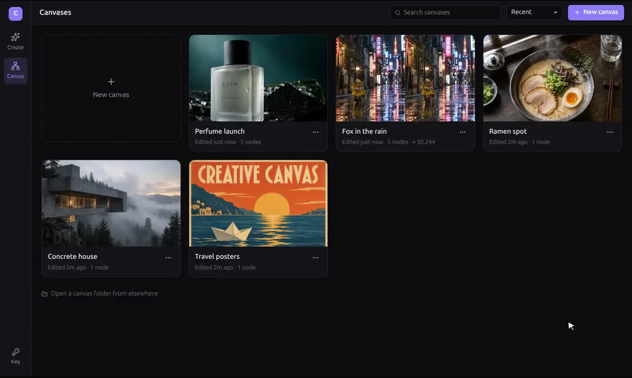Expand the Recent sort dropdown
The image size is (632, 378).
click(534, 12)
